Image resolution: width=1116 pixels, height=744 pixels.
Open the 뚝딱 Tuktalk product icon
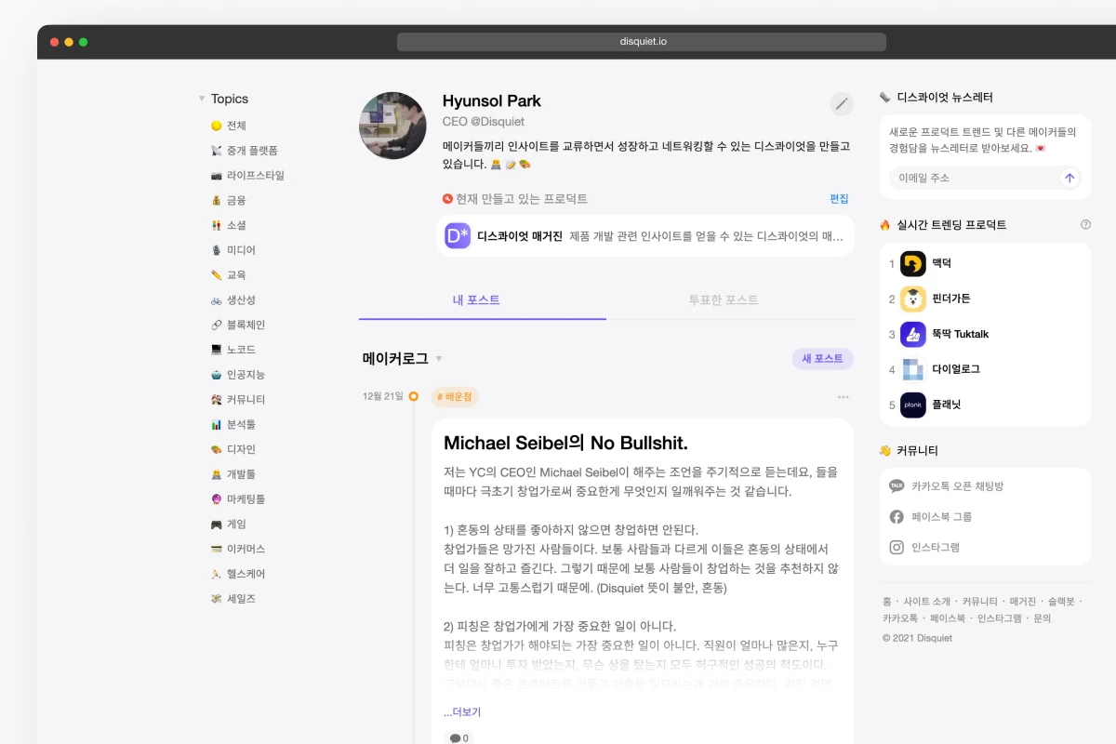[913, 335]
